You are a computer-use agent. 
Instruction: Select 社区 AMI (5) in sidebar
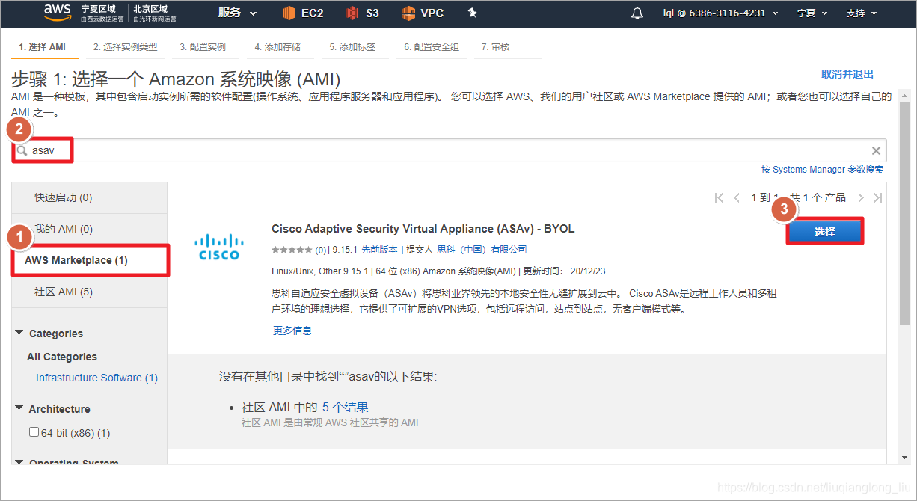tap(90, 292)
